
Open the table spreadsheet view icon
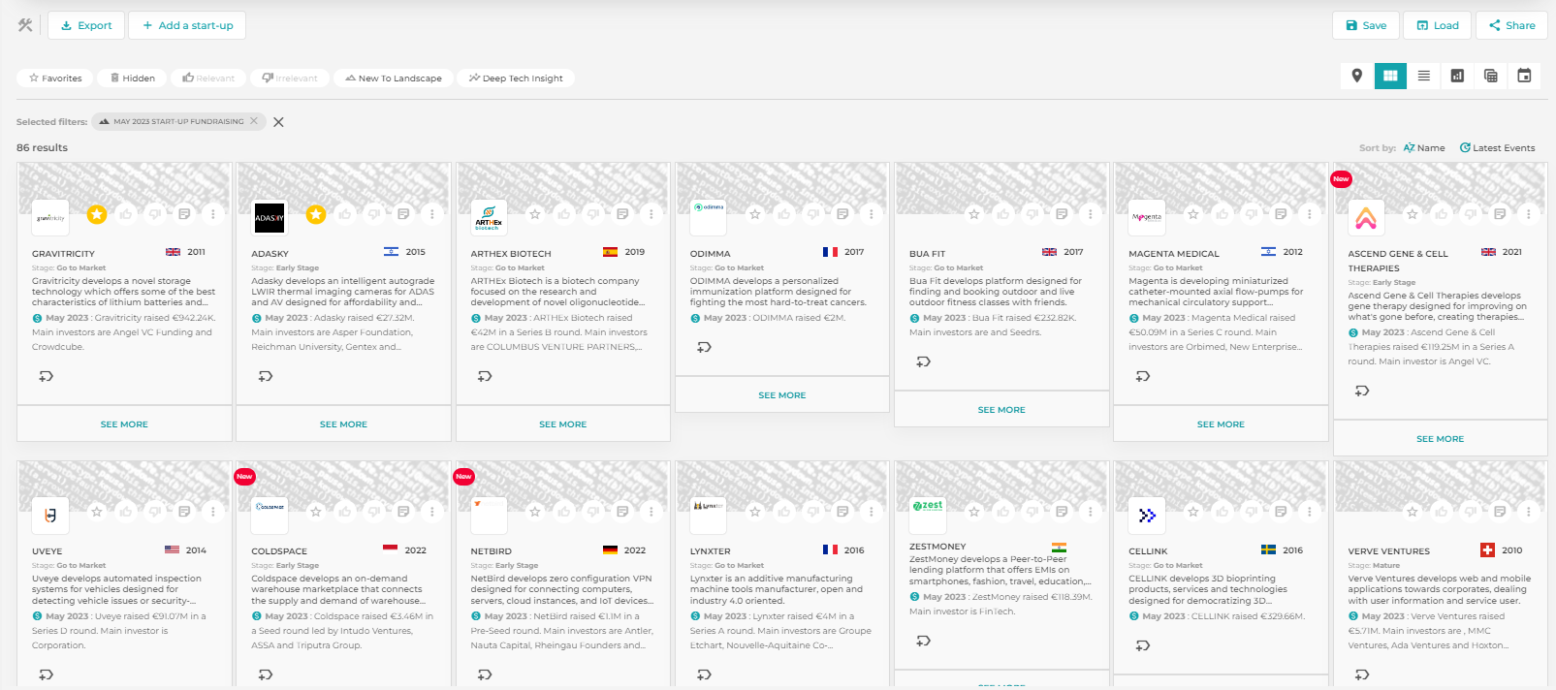coord(1491,76)
